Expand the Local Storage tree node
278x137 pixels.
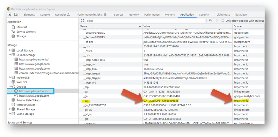tap(10, 50)
